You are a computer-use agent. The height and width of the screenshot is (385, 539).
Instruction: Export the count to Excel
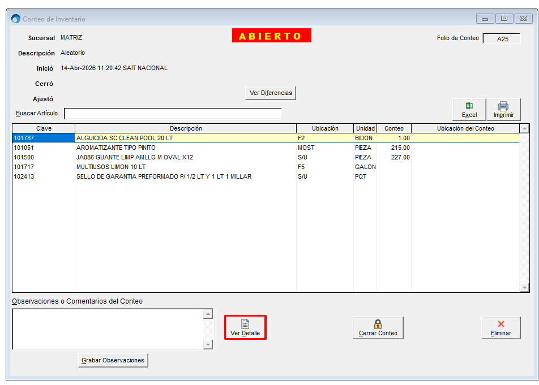tap(469, 109)
